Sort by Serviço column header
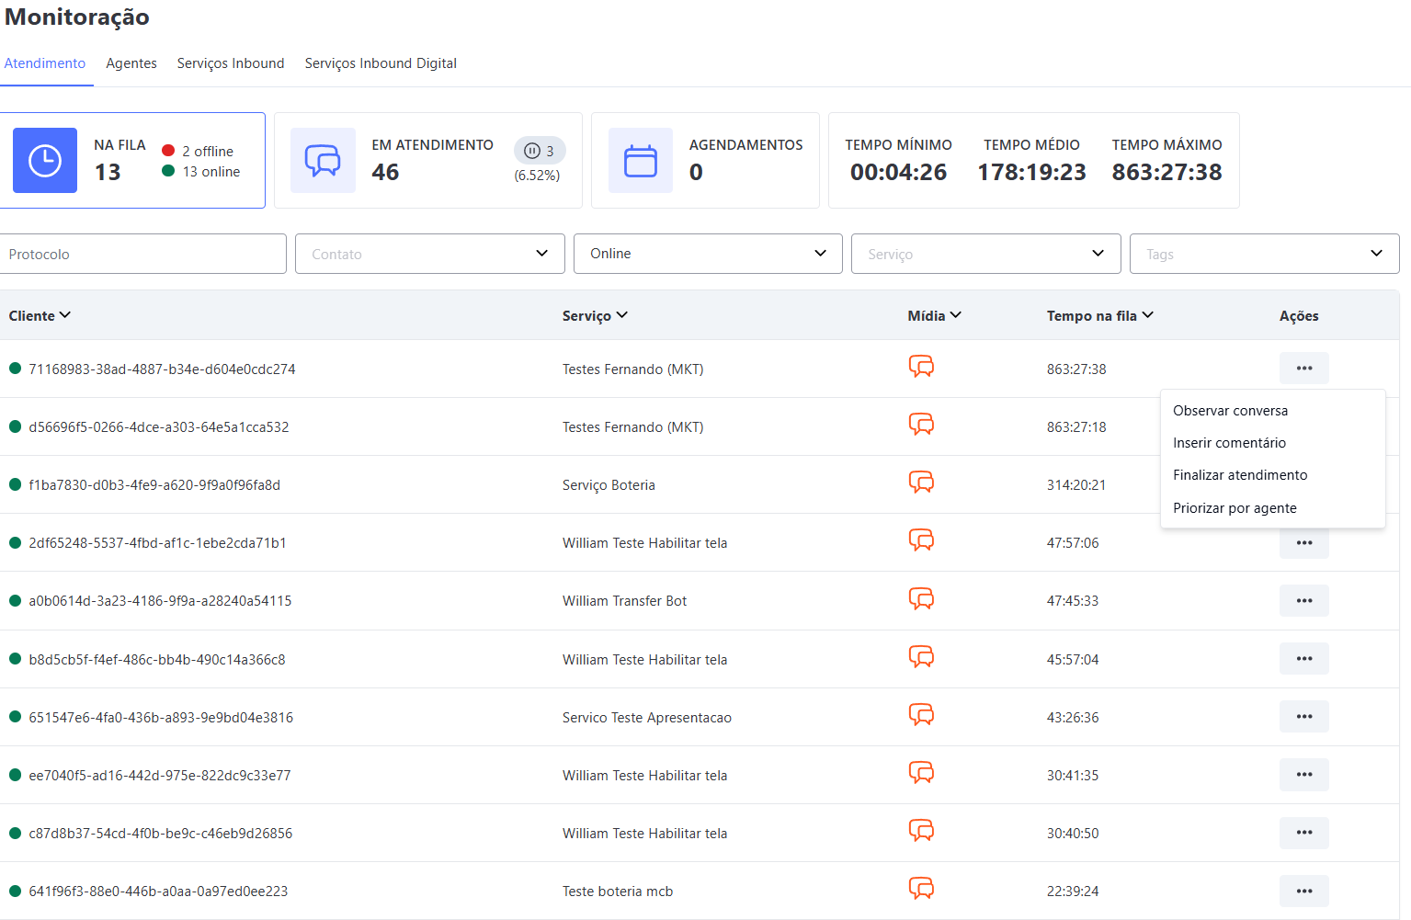Image resolution: width=1411 pixels, height=920 pixels. click(x=595, y=315)
